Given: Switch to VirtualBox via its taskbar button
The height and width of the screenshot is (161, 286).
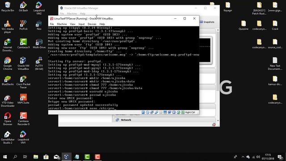Looking at the screenshot, I should (x=67, y=157).
